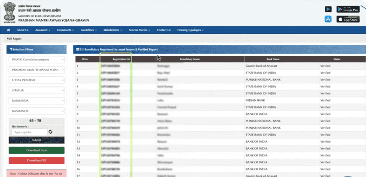Image resolution: width=366 pixels, height=177 pixels.
Task: Click the small blue Play store icon
Action: pos(328,9)
